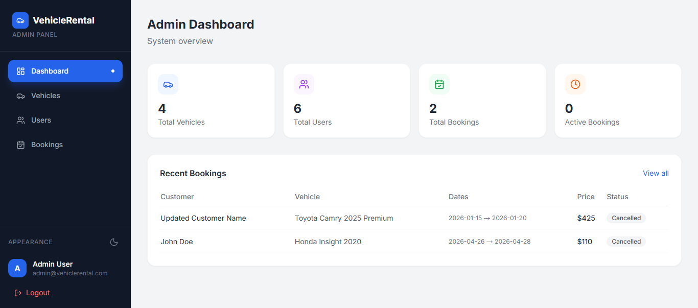This screenshot has width=698, height=308.
Task: Click the John Doe customer cell
Action: click(x=177, y=242)
